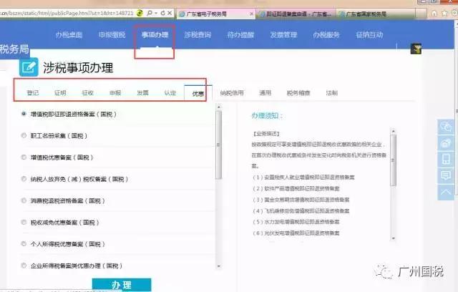Click the text 水力发电增值税即征即退资格备案
The height and width of the screenshot is (292, 458).
coord(302,222)
